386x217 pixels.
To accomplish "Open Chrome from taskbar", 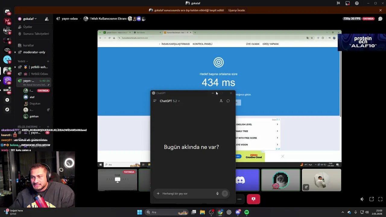I will pos(220,212).
